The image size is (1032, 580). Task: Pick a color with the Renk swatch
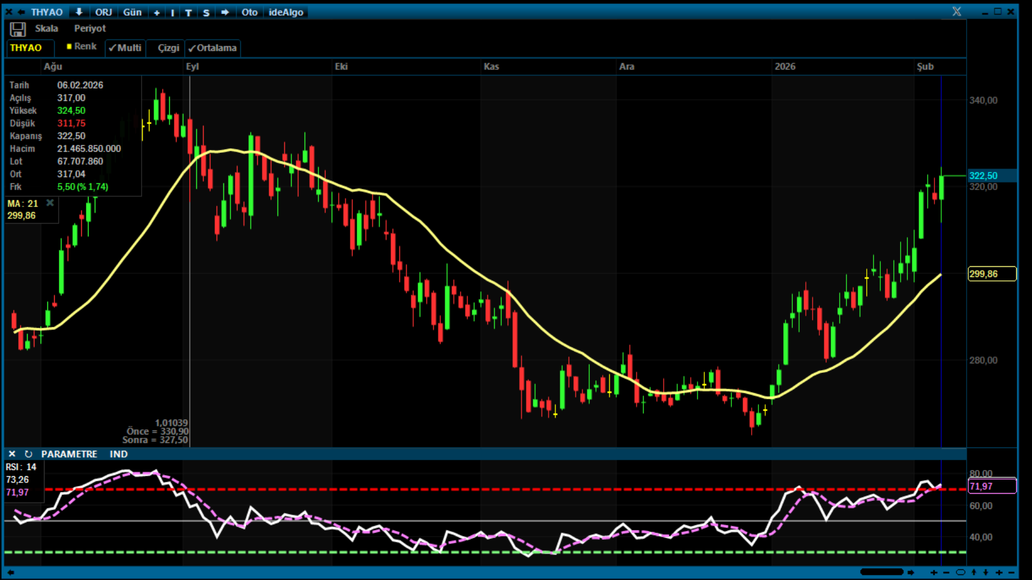[x=81, y=46]
